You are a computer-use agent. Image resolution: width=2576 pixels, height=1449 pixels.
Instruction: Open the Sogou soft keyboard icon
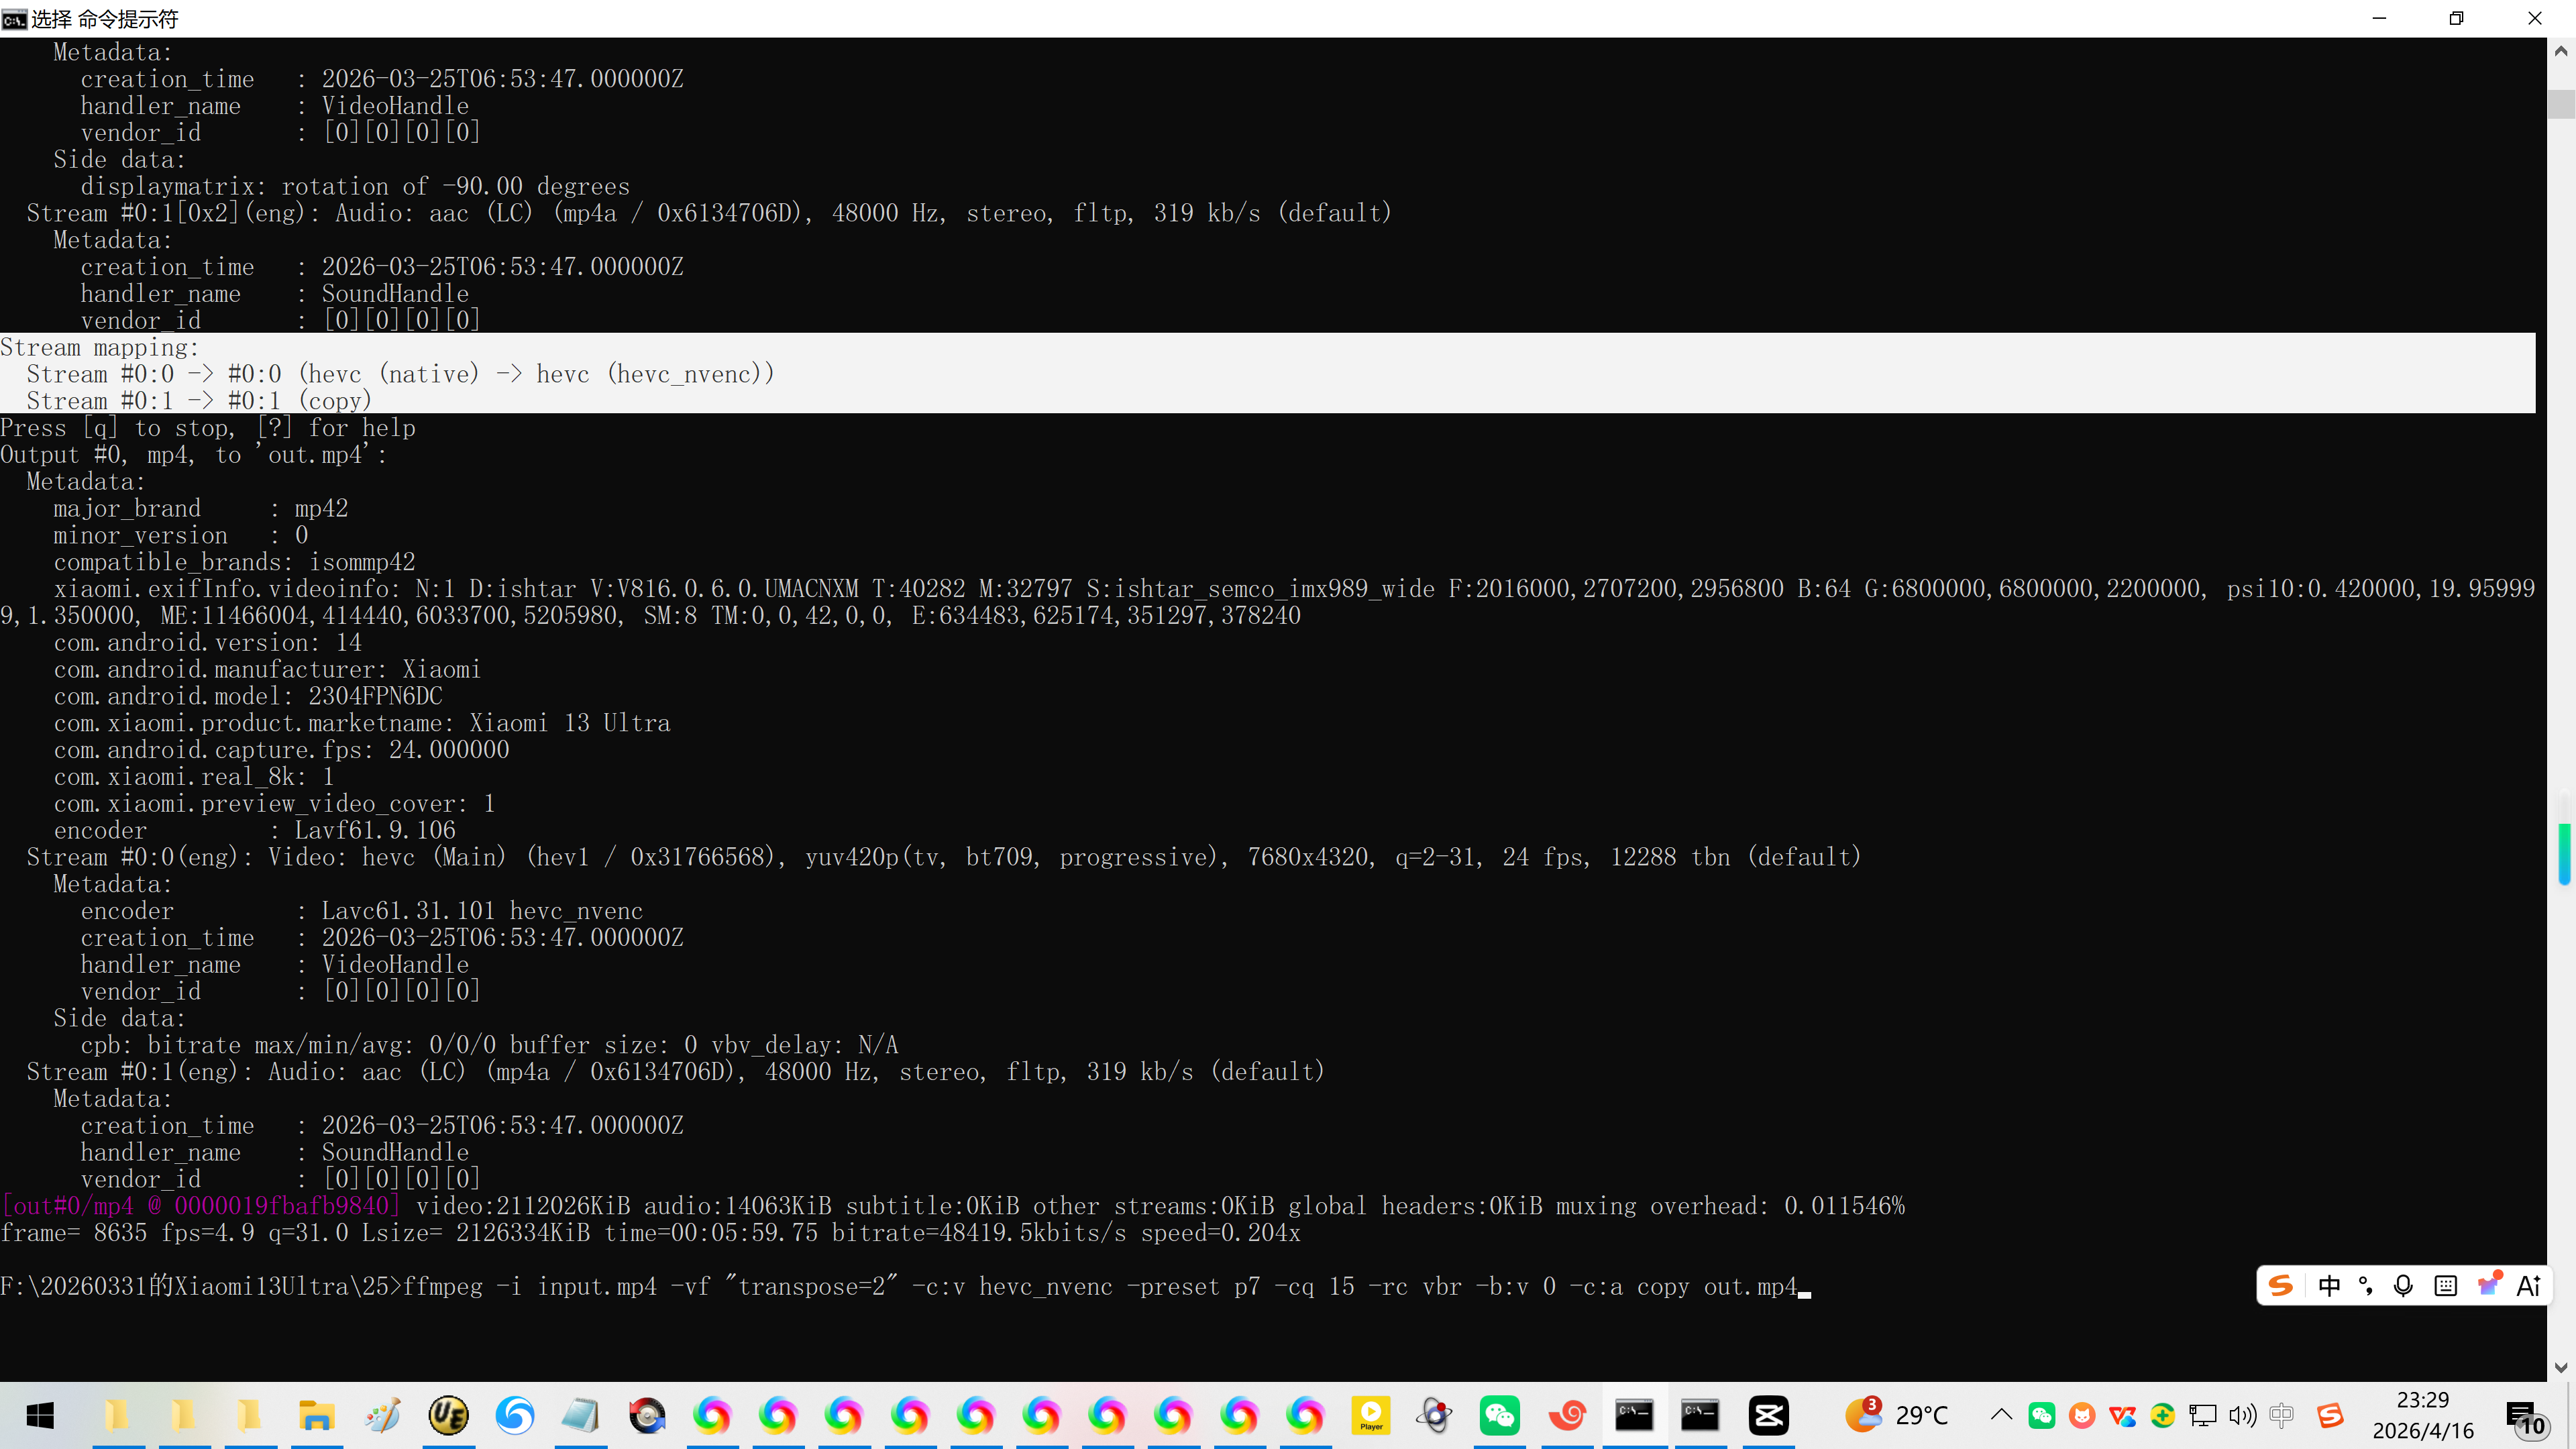[2445, 1286]
